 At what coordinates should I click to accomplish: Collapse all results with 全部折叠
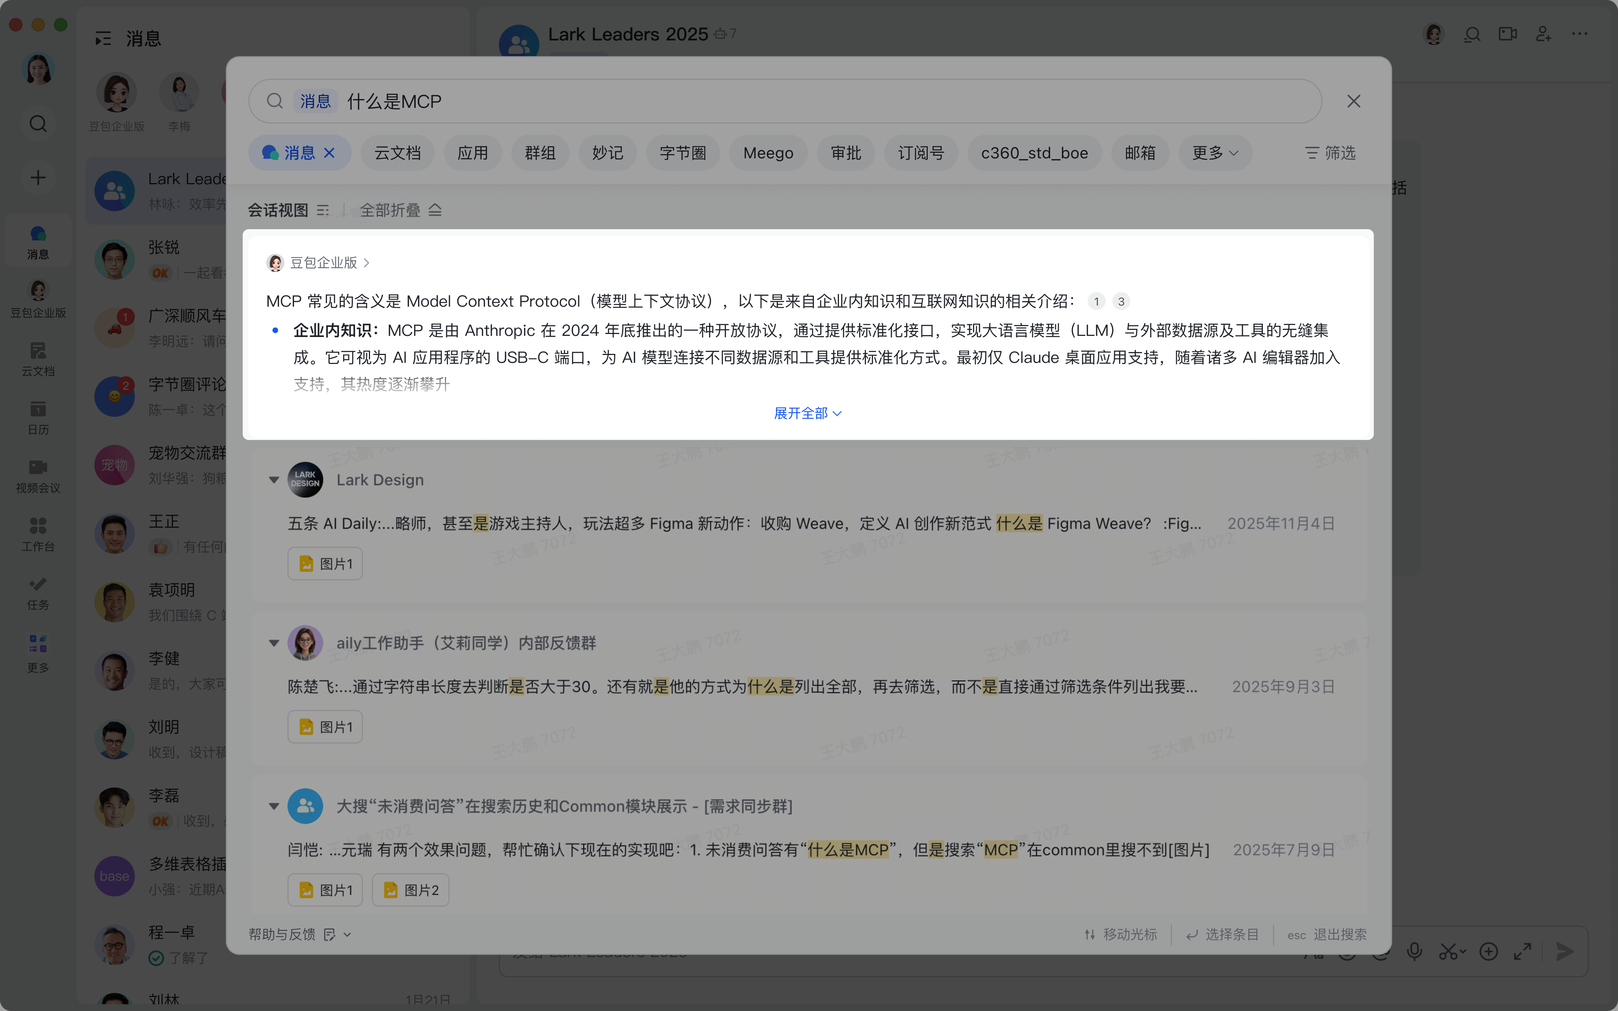coord(400,210)
